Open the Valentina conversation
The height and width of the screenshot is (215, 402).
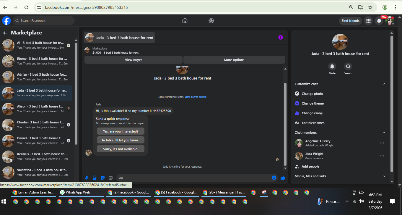coord(37,172)
